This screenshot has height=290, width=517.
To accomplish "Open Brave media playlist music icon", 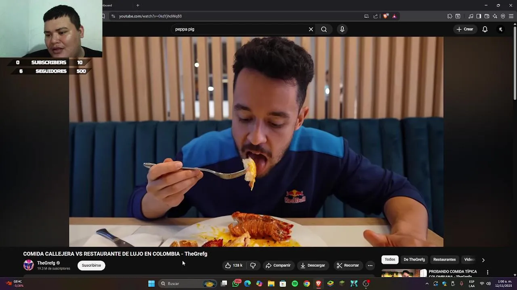I will point(471,16).
